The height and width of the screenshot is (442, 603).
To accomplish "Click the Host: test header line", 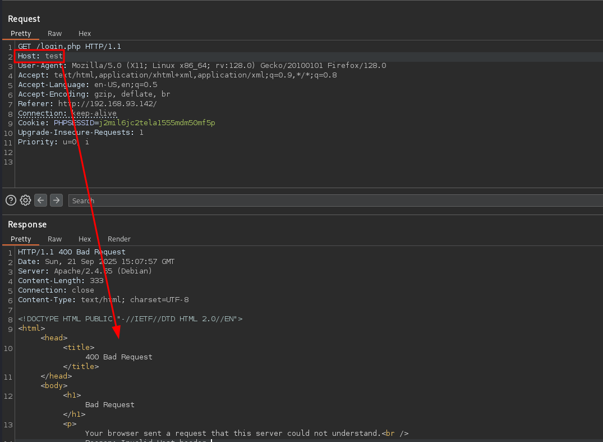I will (x=40, y=56).
